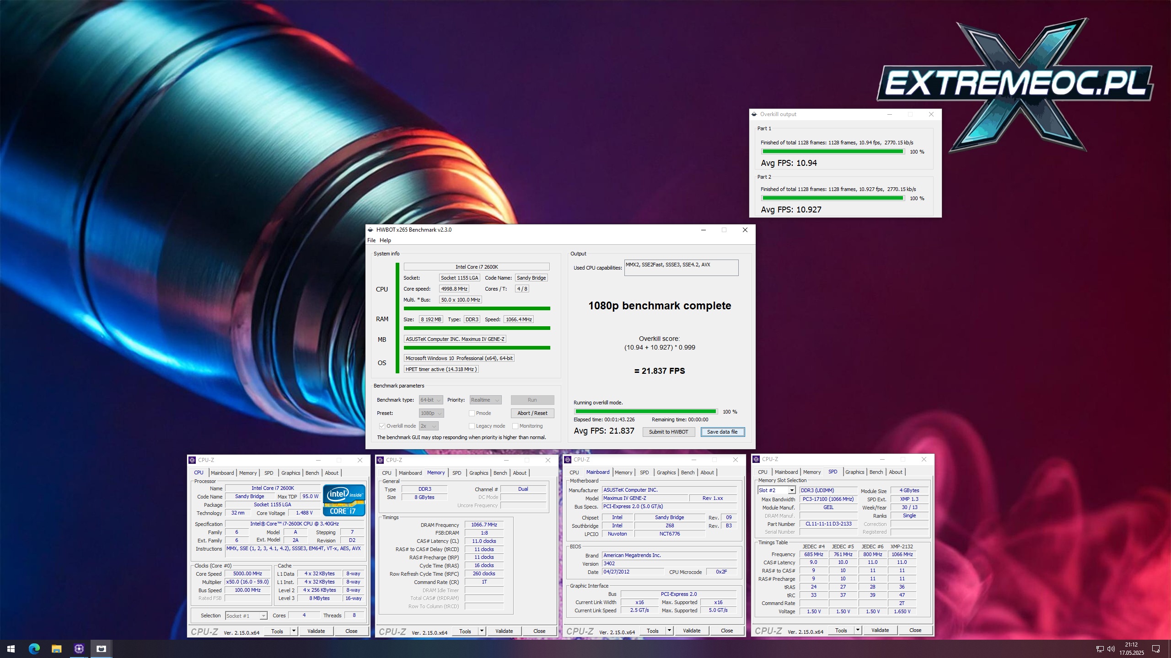Open File menu in HWBOT x265
Image resolution: width=1171 pixels, height=658 pixels.
click(x=371, y=240)
